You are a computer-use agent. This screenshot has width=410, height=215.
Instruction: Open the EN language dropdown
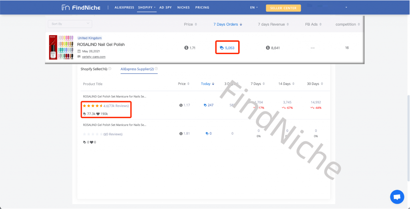pyautogui.click(x=253, y=7)
